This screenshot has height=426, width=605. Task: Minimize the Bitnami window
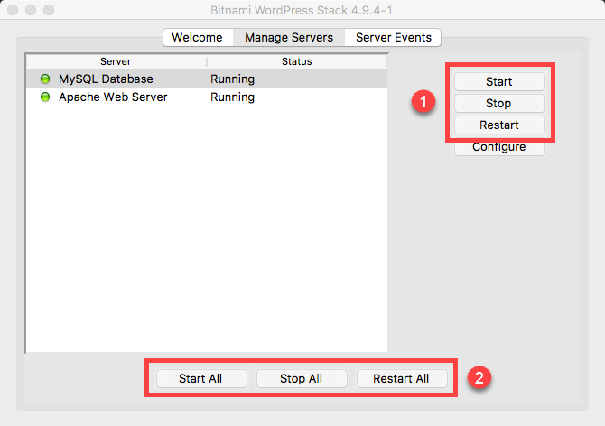tap(31, 10)
